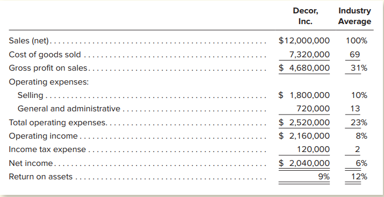This screenshot has height=197, width=384.
Task: Select the $2,520,000 total expenses value
Action: click(x=304, y=123)
